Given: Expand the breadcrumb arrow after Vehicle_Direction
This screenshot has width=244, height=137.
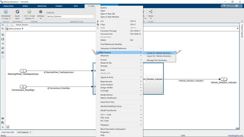Looking at the screenshot, I should [23, 29].
